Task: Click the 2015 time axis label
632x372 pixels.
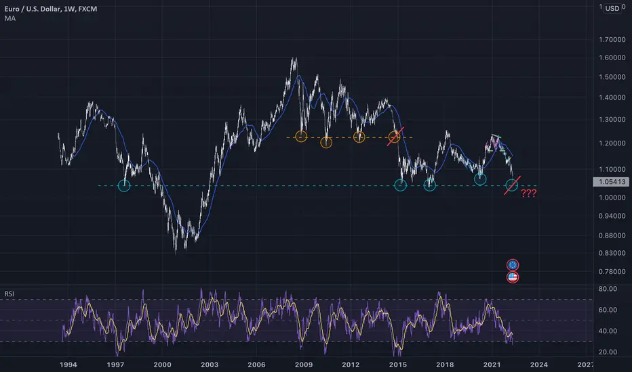Action: pos(398,365)
